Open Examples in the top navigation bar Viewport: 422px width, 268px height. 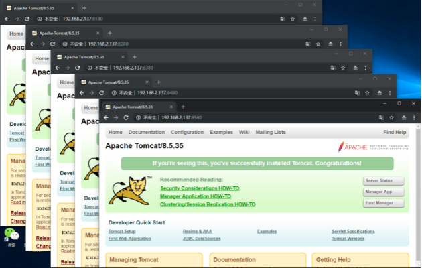point(221,132)
